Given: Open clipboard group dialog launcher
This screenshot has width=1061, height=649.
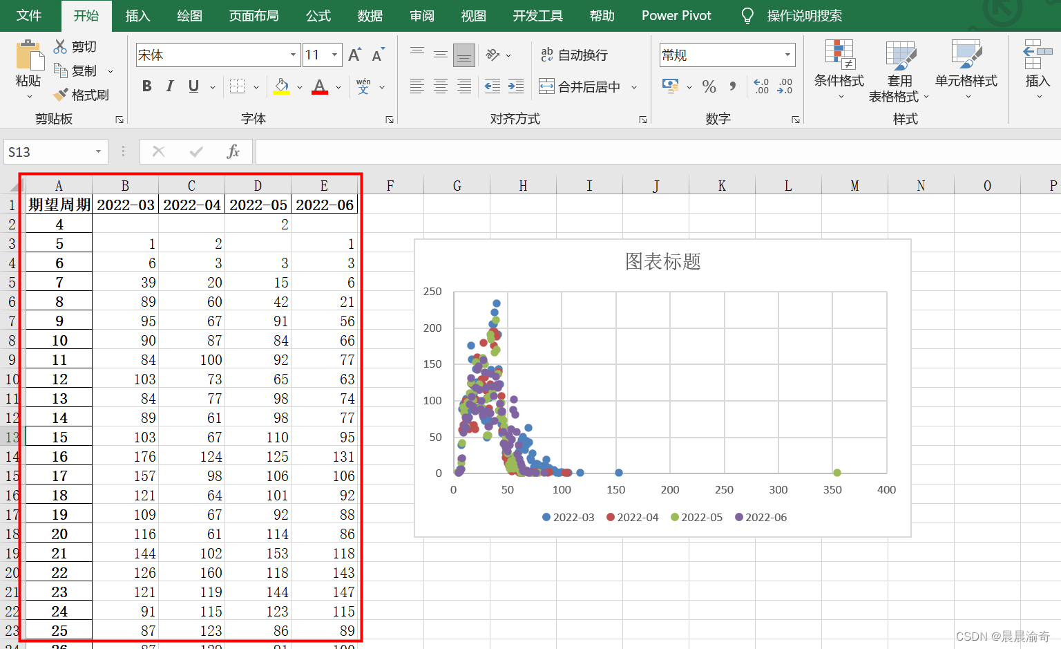Looking at the screenshot, I should (120, 120).
